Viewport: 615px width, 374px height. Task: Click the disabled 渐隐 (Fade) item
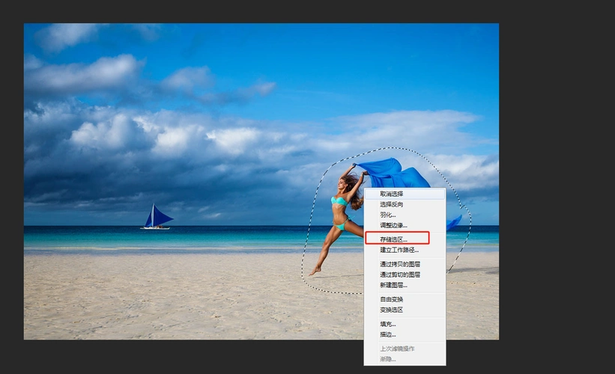388,358
